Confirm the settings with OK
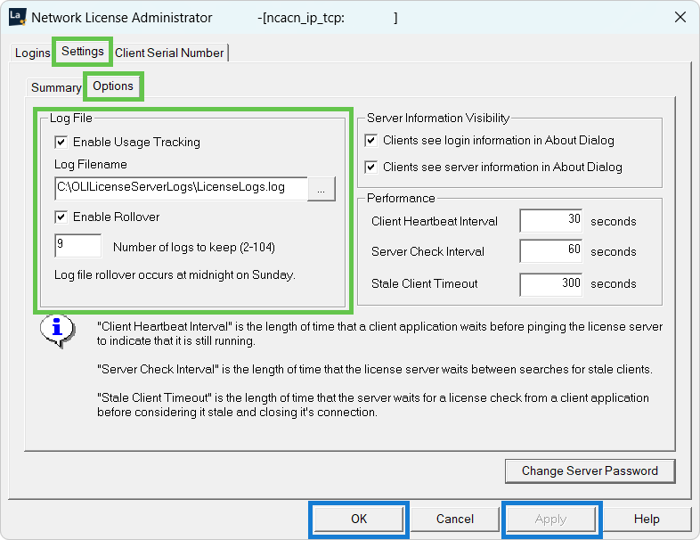 tap(359, 519)
